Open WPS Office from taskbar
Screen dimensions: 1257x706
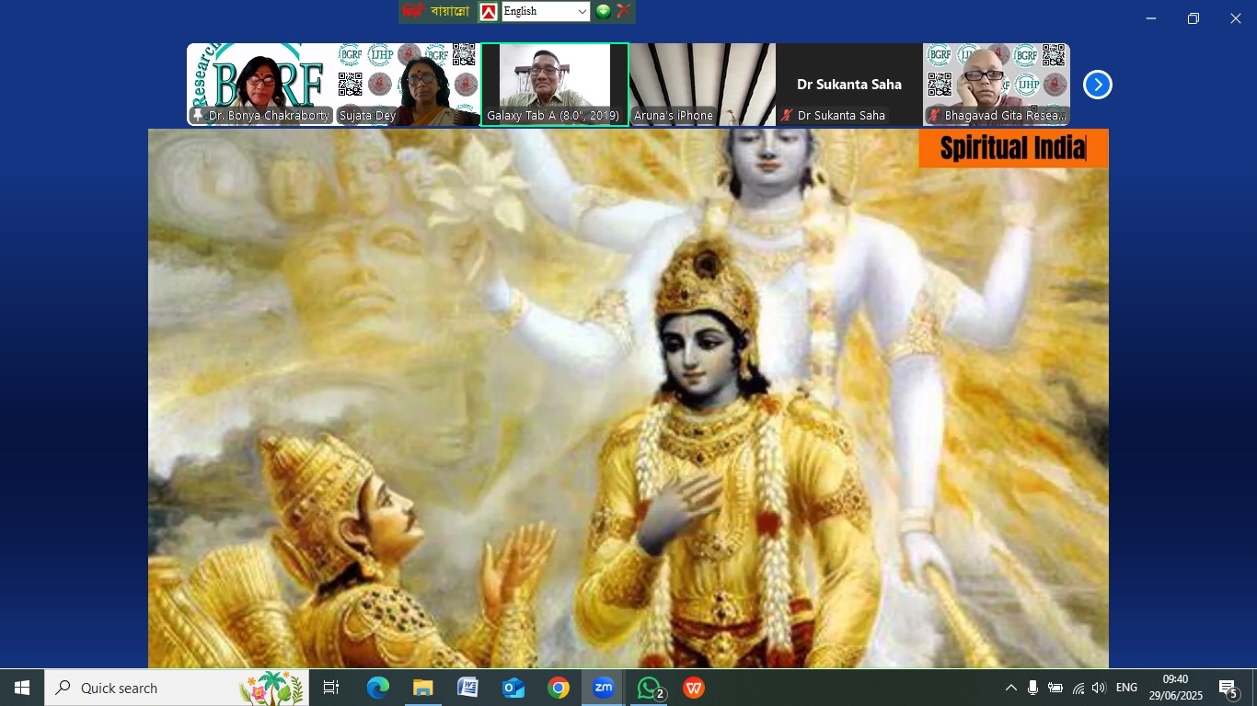click(694, 688)
